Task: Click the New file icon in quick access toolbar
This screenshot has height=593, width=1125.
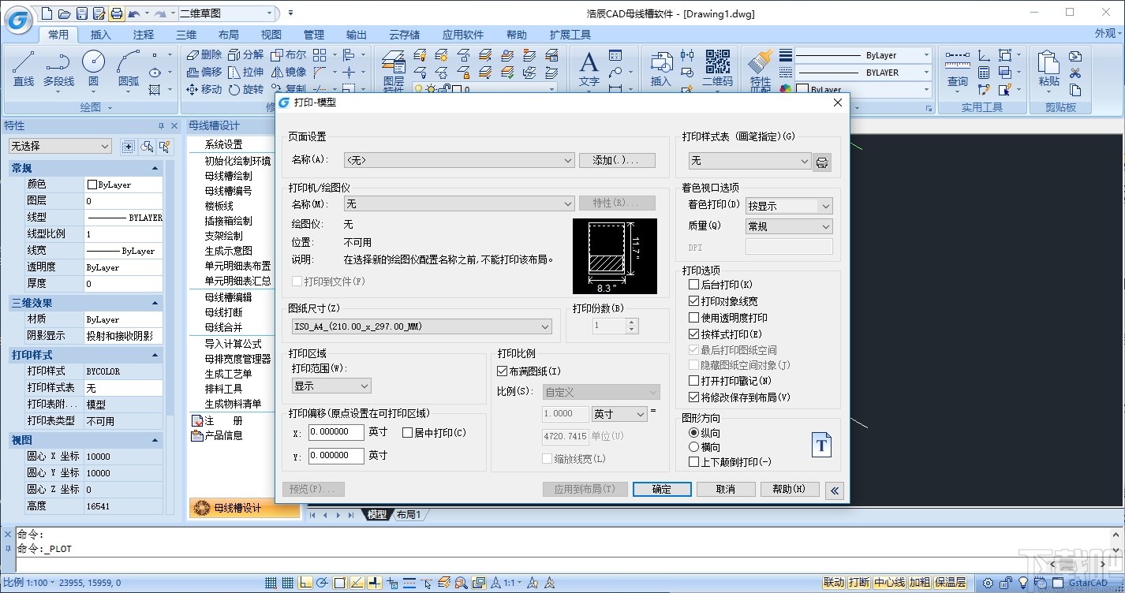Action: [47, 13]
